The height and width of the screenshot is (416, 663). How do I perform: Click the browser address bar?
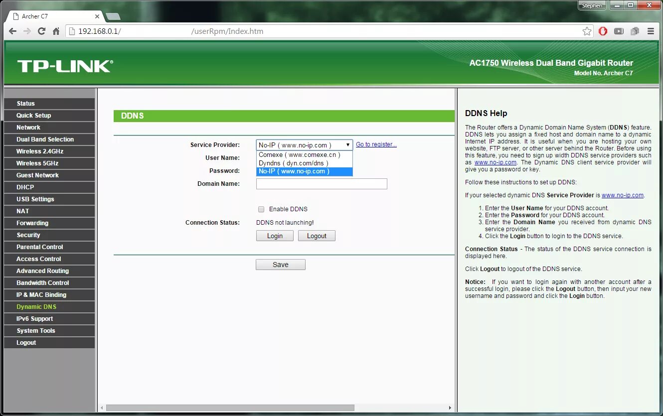tap(329, 31)
